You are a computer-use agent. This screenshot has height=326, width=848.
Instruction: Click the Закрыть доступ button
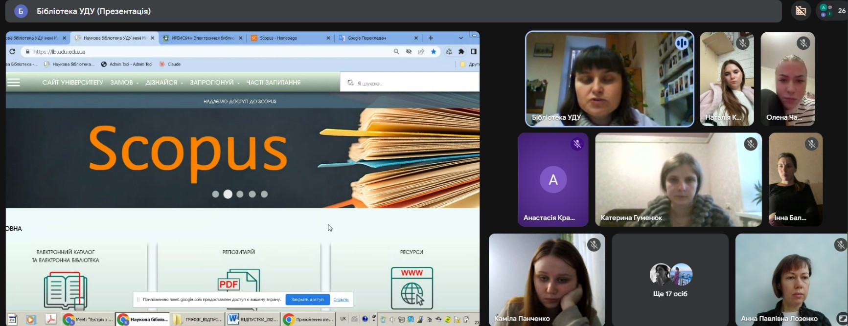click(307, 299)
